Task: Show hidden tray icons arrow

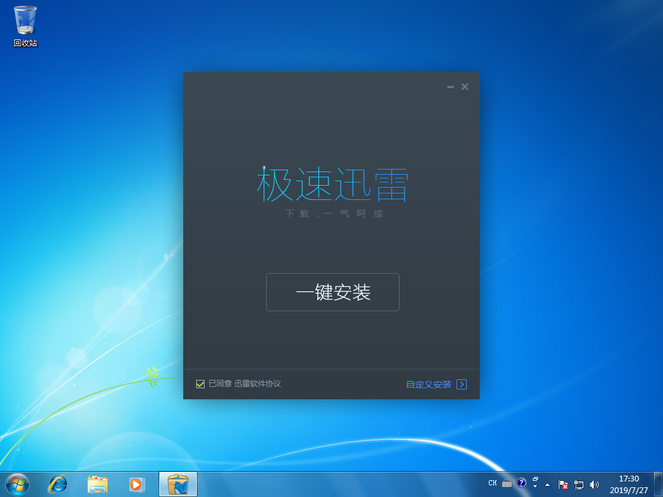Action: tap(548, 484)
